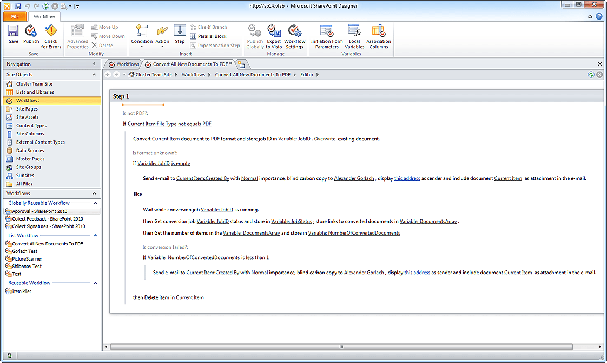The image size is (607, 363).
Task: Click Current Item:File Type link in condition
Action: point(151,124)
